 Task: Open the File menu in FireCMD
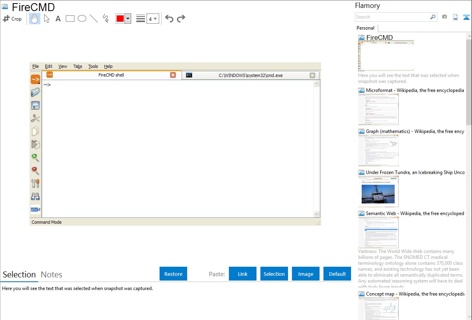click(35, 66)
